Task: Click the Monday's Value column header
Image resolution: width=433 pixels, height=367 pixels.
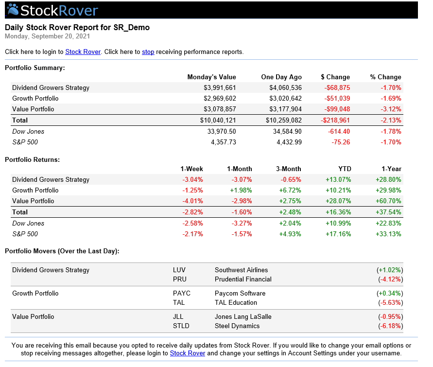Action: (211, 77)
